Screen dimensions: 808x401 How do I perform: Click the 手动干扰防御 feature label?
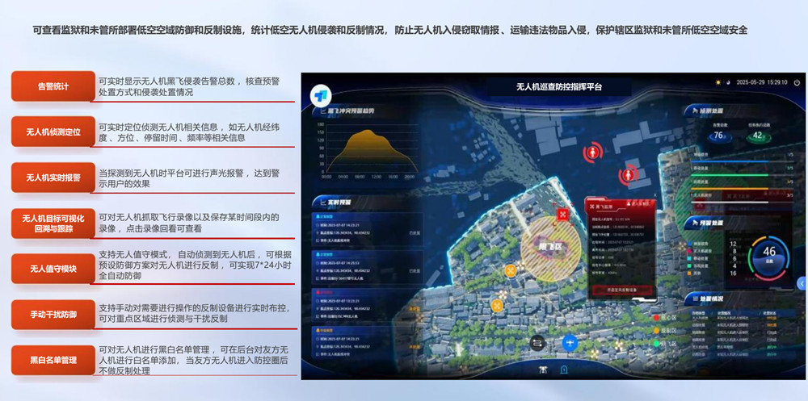point(53,314)
